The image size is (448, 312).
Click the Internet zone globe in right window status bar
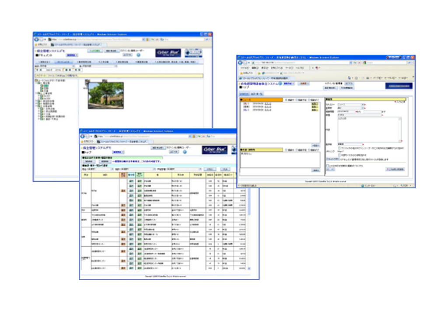pyautogui.click(x=363, y=186)
